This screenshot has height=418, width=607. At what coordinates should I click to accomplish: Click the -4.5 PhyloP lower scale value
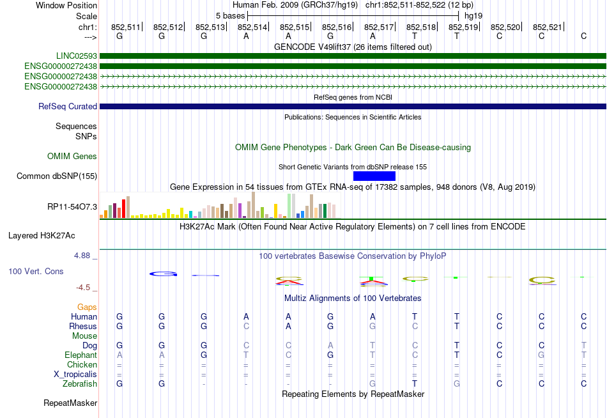coord(83,288)
